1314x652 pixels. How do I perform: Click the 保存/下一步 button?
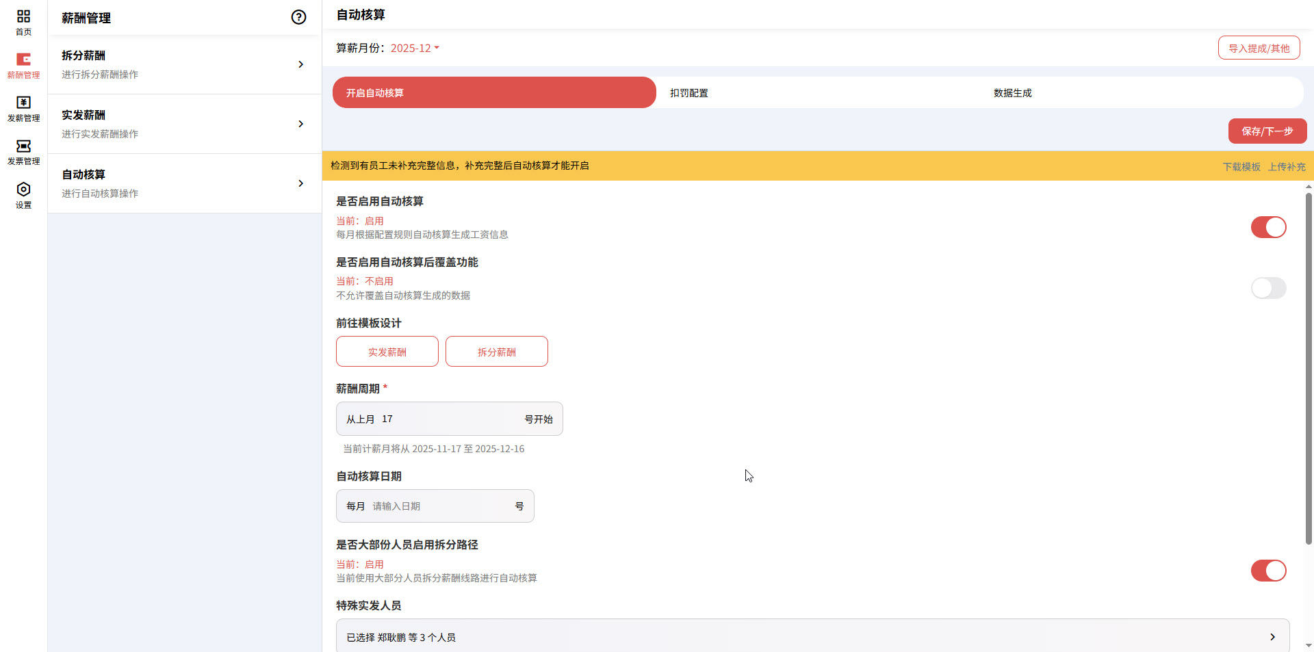pyautogui.click(x=1267, y=131)
